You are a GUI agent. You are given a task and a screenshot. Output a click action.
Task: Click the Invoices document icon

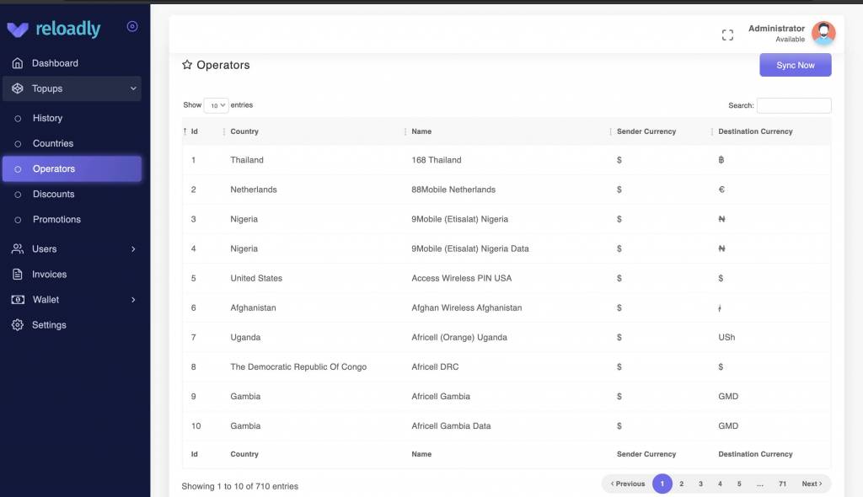pyautogui.click(x=18, y=275)
